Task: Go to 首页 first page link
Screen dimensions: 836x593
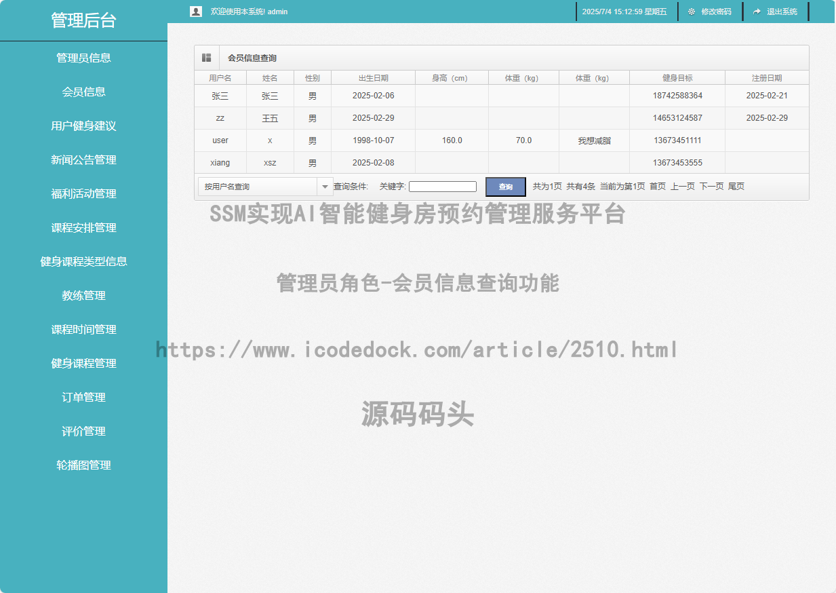Action: (658, 187)
